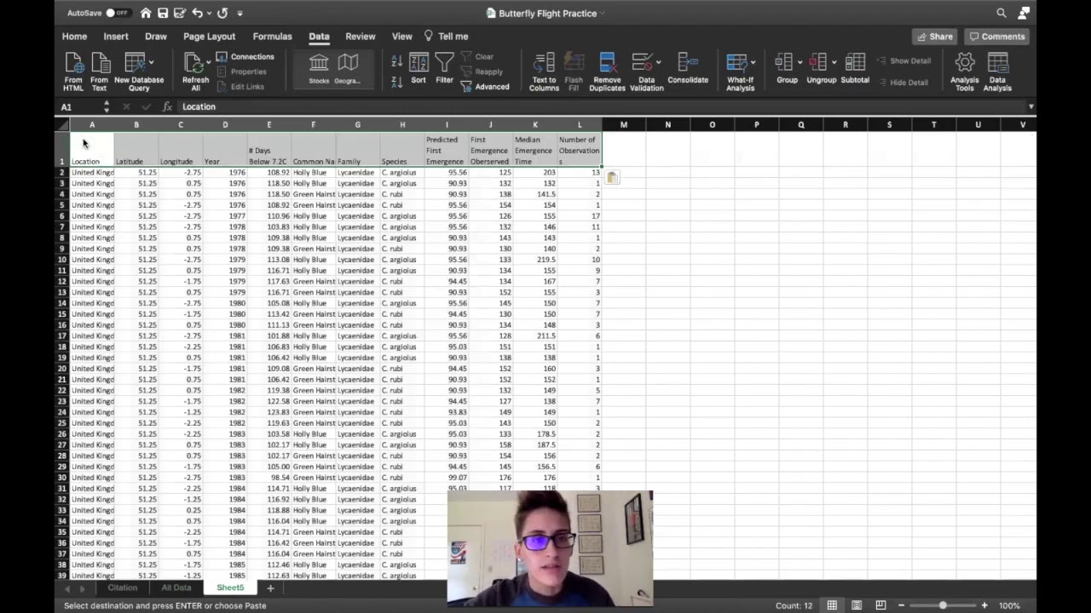The width and height of the screenshot is (1091, 613).
Task: Switch to the Draw ribbon tab
Action: click(156, 37)
